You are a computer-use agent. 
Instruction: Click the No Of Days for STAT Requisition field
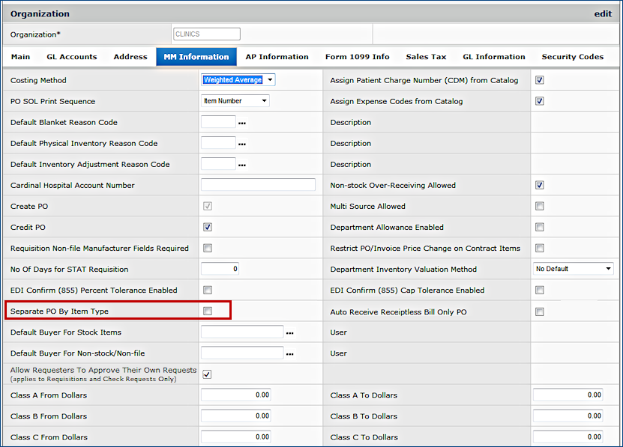point(220,269)
